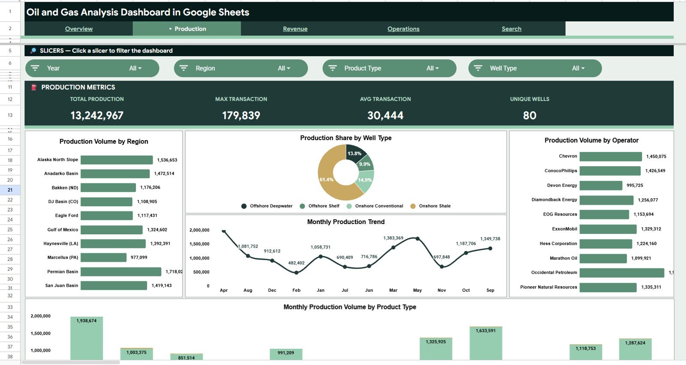Click the MAX TRANSACTION value 179,839

click(x=241, y=115)
